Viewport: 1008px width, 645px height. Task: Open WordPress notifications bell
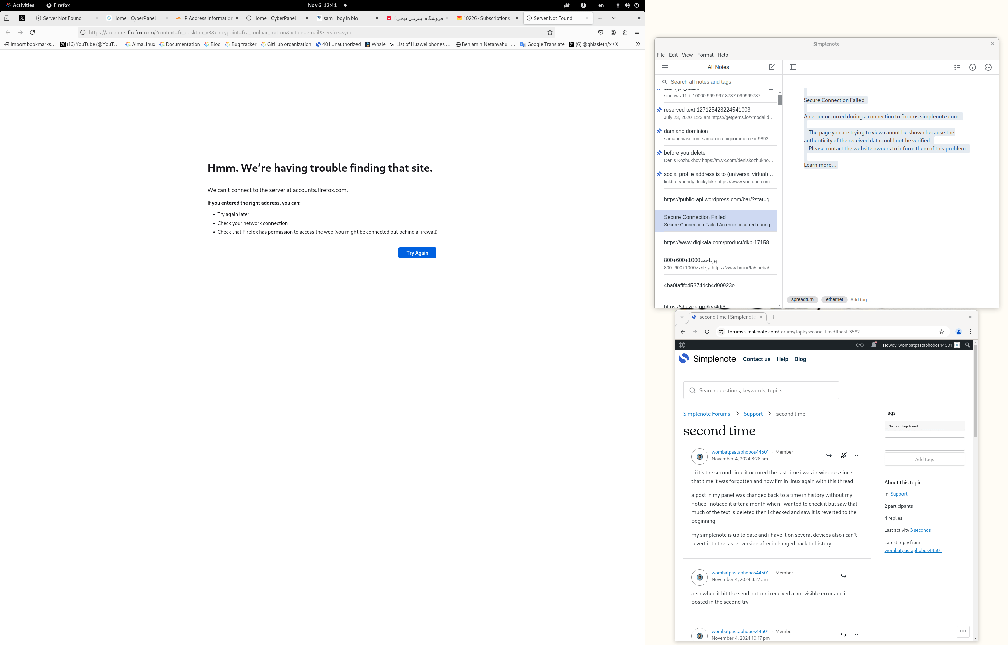pos(874,345)
